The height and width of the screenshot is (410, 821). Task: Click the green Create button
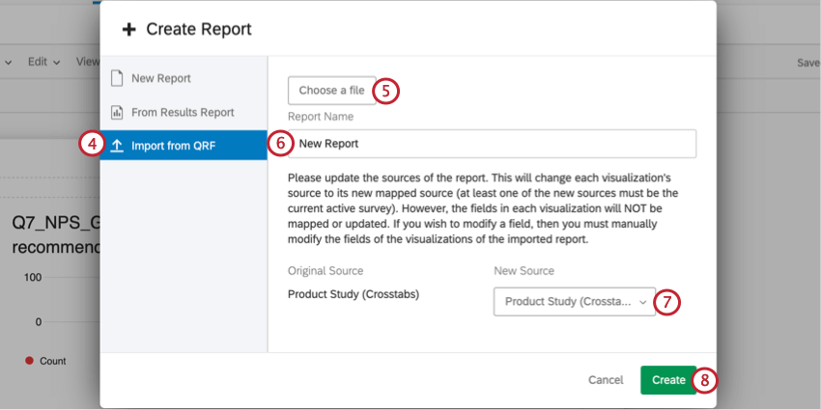pyautogui.click(x=667, y=380)
